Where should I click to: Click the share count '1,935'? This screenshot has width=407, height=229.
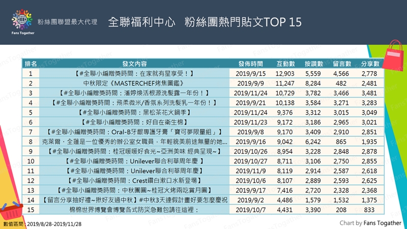tap(369, 142)
